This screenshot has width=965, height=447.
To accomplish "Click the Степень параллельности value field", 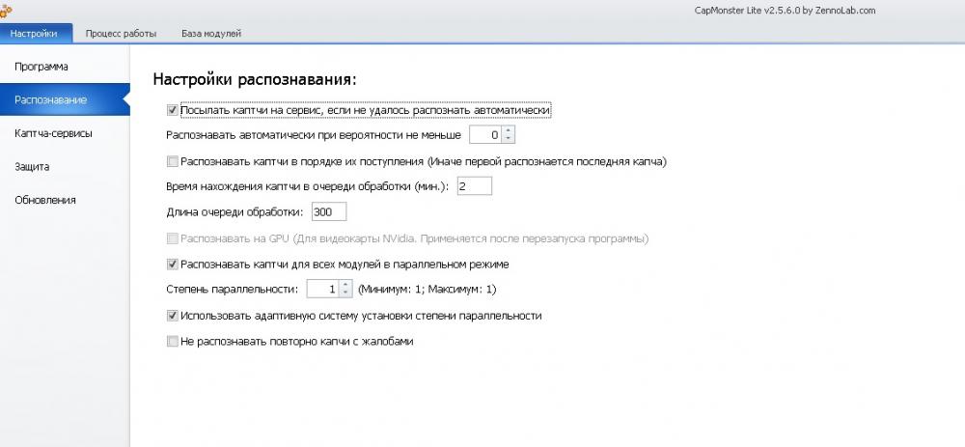I will [323, 288].
